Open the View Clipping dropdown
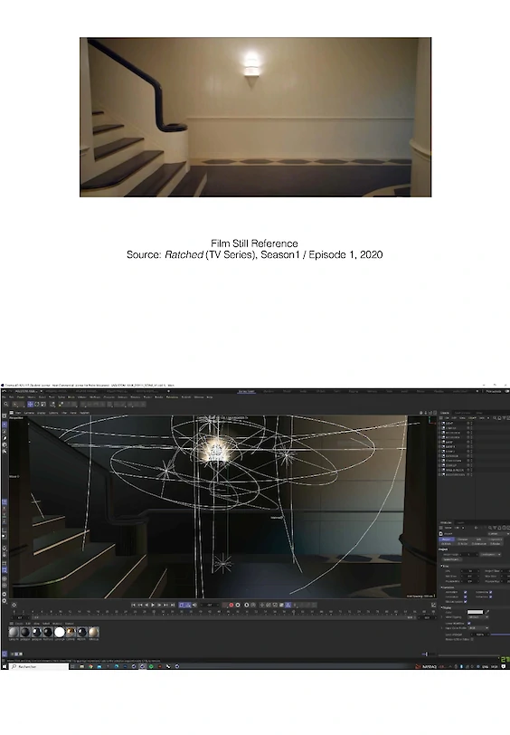Image resolution: width=510 pixels, height=735 pixels. [x=477, y=617]
